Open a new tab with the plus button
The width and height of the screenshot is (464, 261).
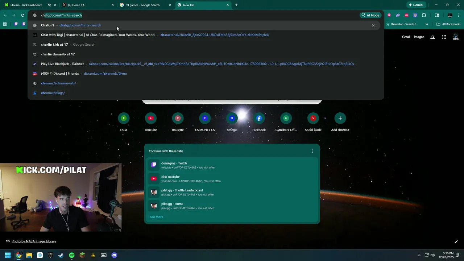tap(236, 5)
